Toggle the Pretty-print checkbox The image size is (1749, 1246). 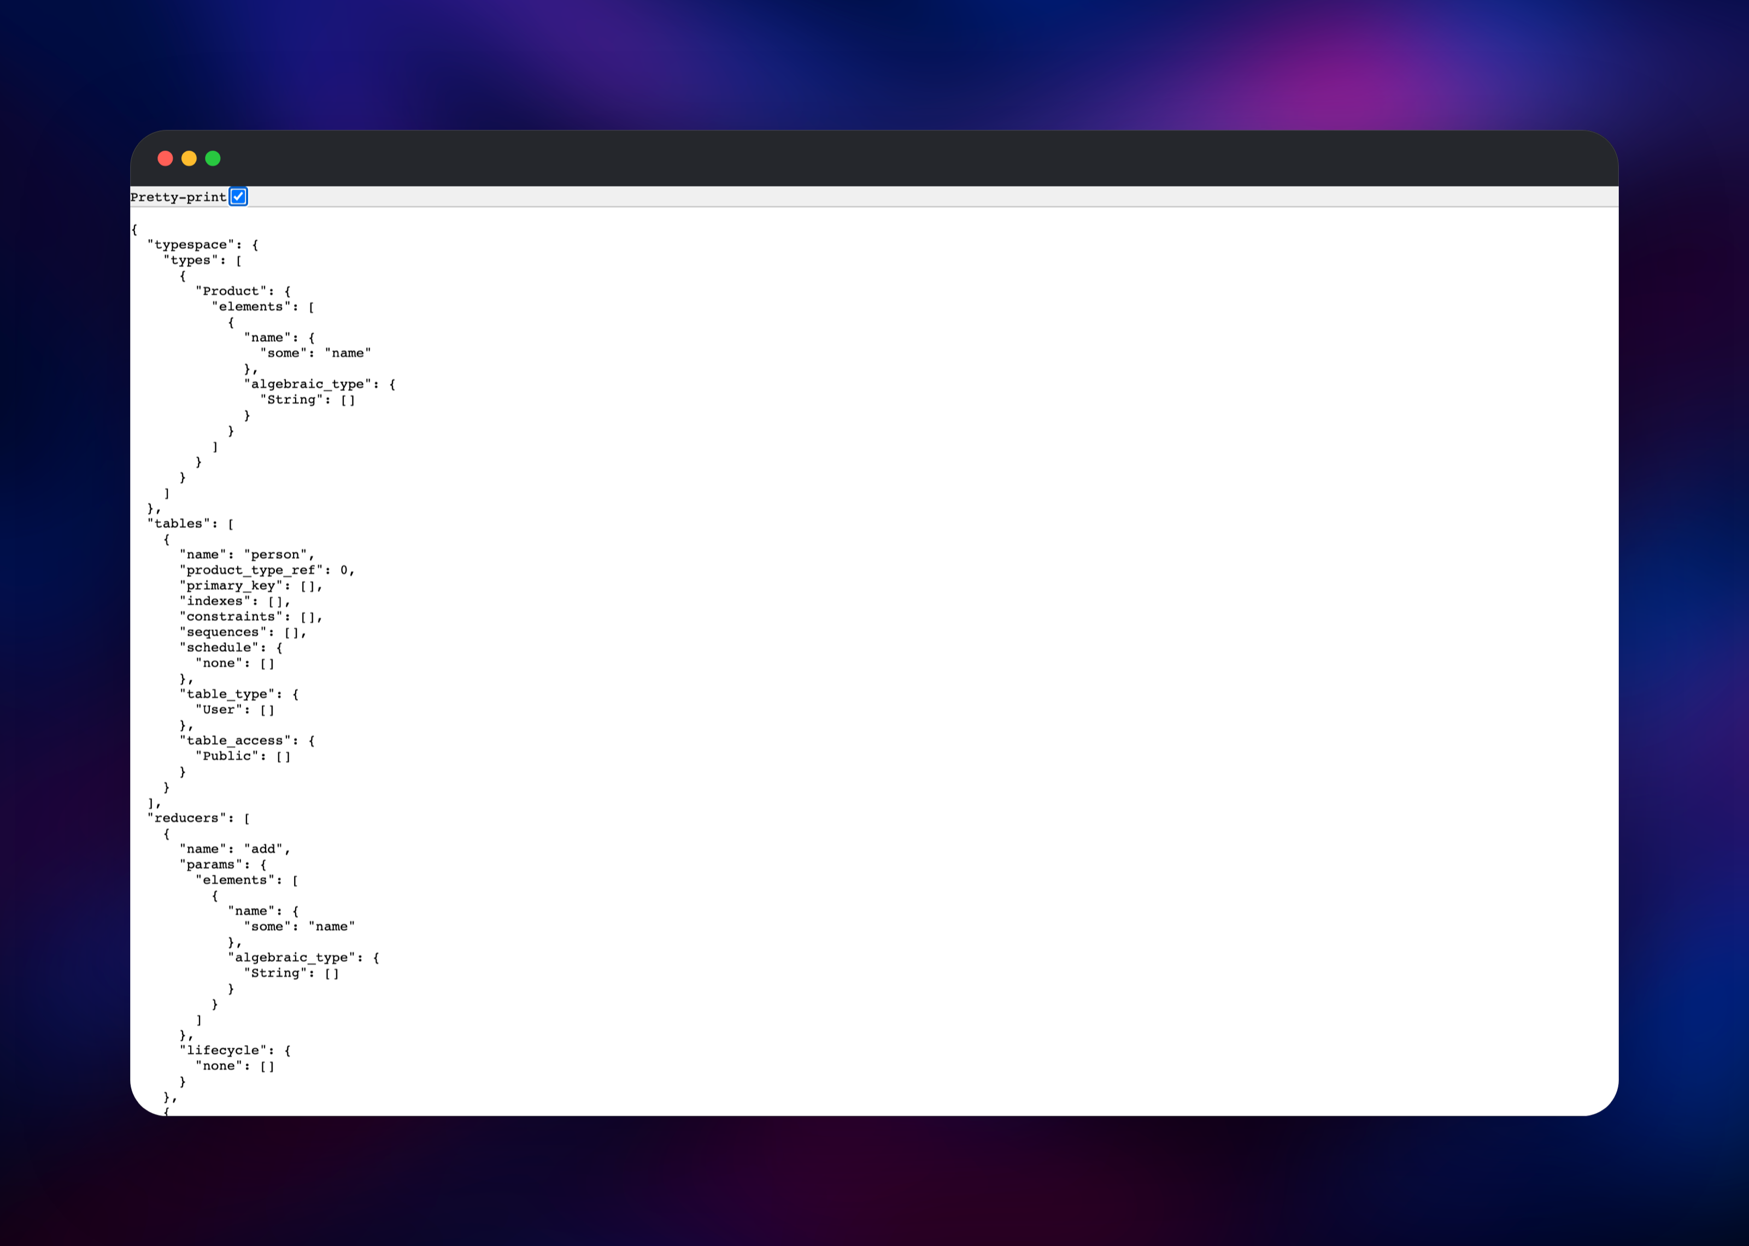[x=239, y=197]
